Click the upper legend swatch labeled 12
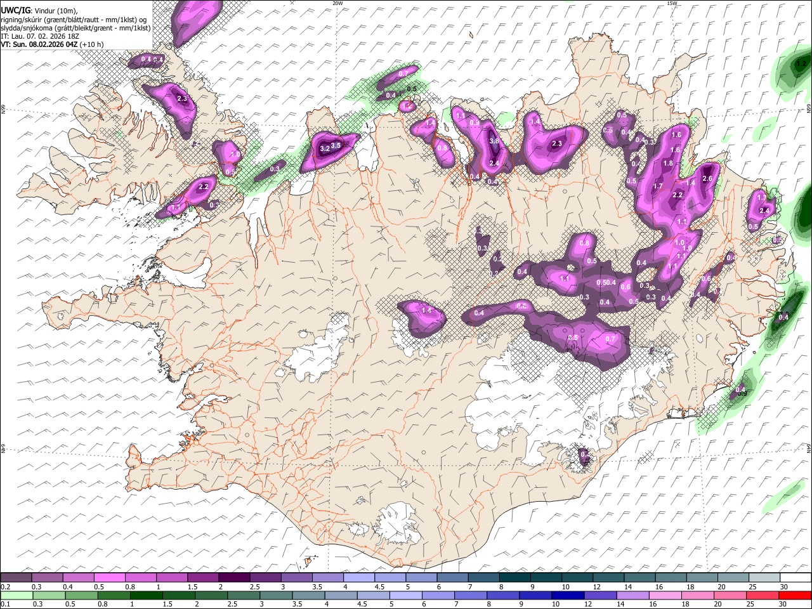Screen dimensions: 812x609 tap(608, 578)
